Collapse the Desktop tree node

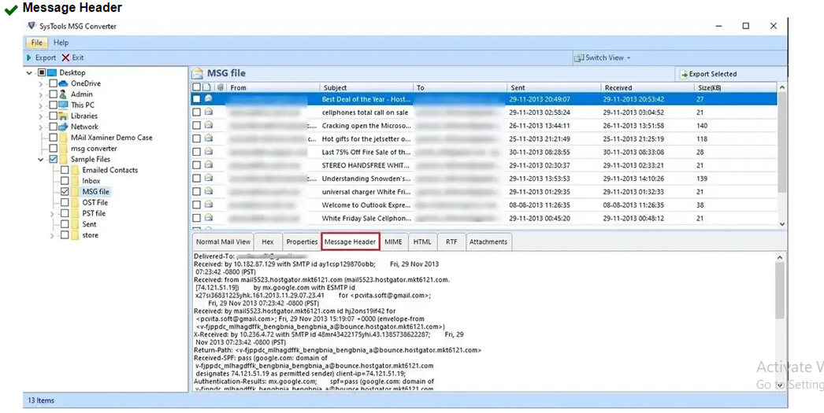click(29, 73)
